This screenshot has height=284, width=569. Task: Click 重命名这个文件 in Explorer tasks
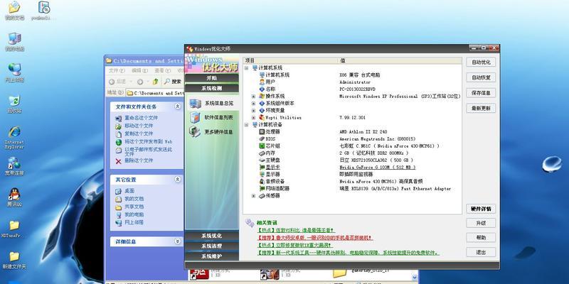[x=141, y=118]
